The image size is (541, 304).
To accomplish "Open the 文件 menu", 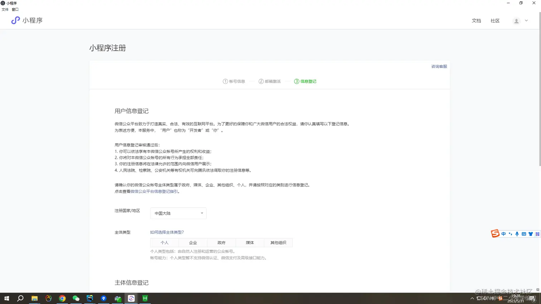I will 5,10.
